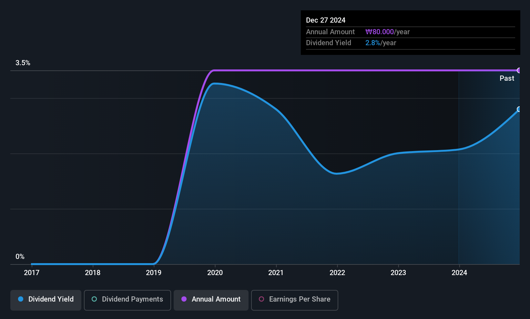Image resolution: width=530 pixels, height=319 pixels.
Task: Click the 0% y-axis label
Action: [x=20, y=257]
